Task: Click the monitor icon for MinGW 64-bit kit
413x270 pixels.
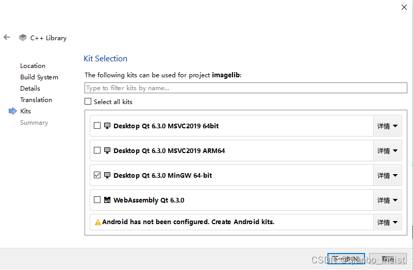Action: [x=107, y=175]
